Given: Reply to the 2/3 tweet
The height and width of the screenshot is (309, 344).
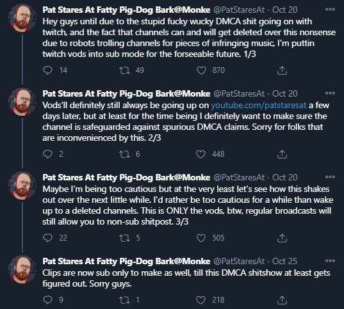Looking at the screenshot, I should tap(47, 154).
